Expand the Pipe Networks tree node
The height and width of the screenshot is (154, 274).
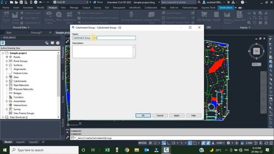(x=7, y=85)
